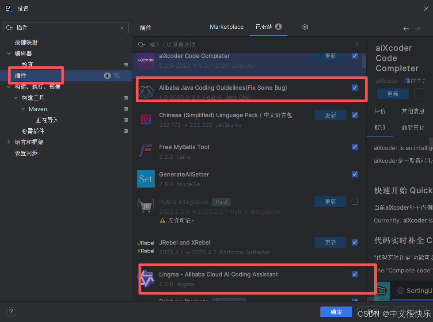This screenshot has width=433, height=322.
Task: Click the Alibaba Java Coding Guidelines icon
Action: pyautogui.click(x=146, y=92)
